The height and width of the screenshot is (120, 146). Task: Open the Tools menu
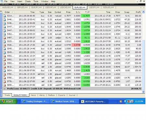click(36, 1)
